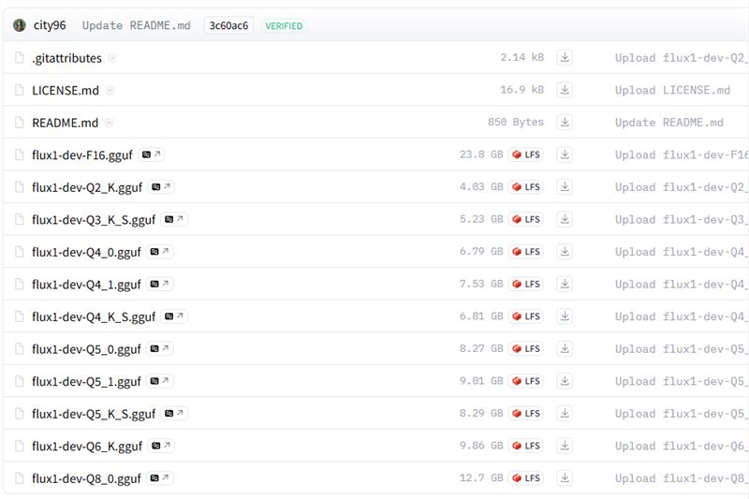
Task: Select the 2.14 kB size of .gitattributes
Action: tap(522, 57)
